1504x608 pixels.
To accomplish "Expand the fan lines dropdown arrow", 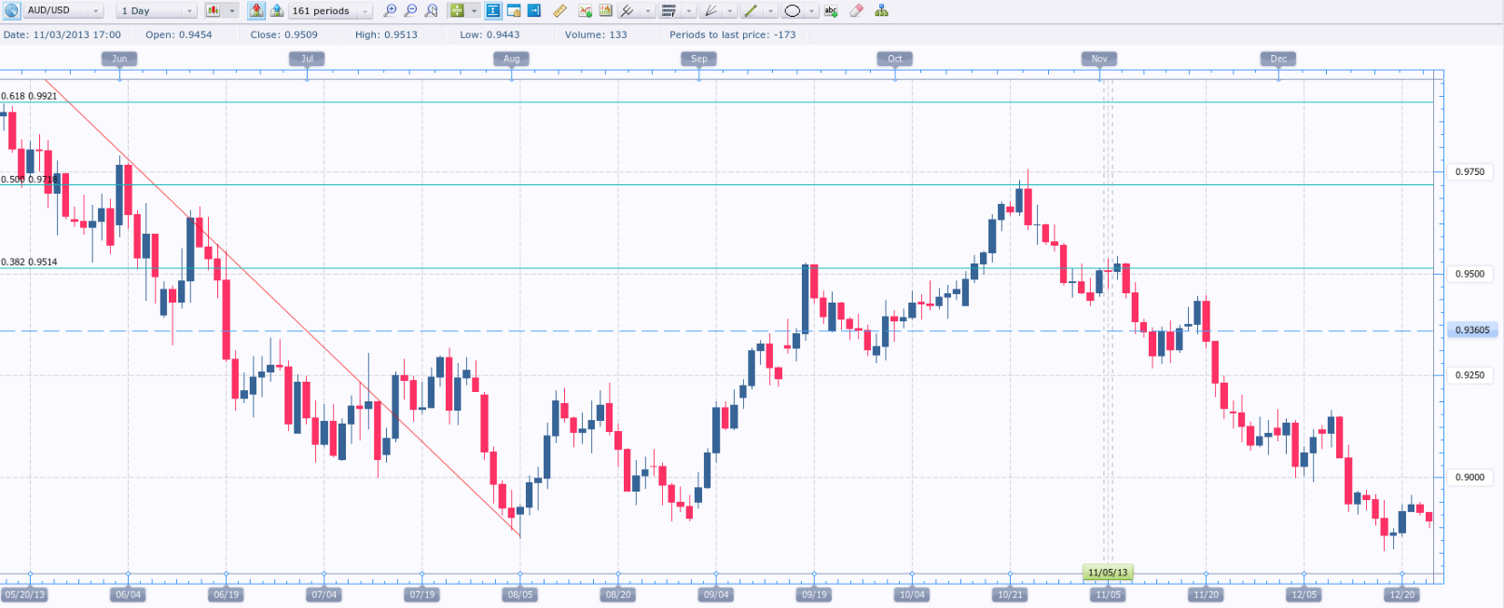I will pyautogui.click(x=730, y=11).
